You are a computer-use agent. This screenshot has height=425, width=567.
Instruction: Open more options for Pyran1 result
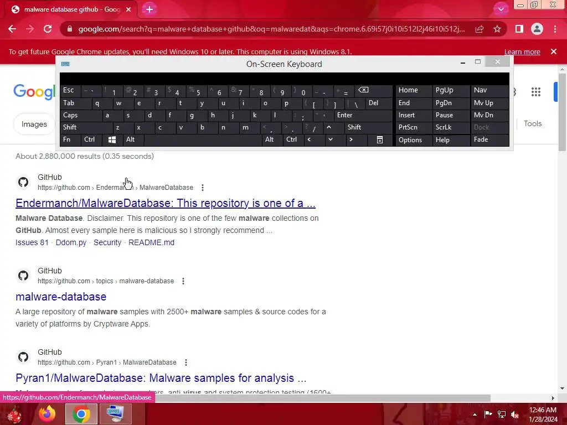186,362
